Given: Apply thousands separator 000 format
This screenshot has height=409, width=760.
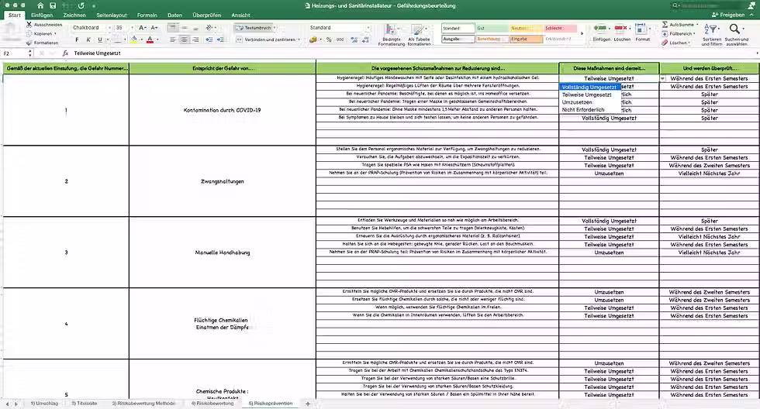Looking at the screenshot, I should [x=340, y=40].
